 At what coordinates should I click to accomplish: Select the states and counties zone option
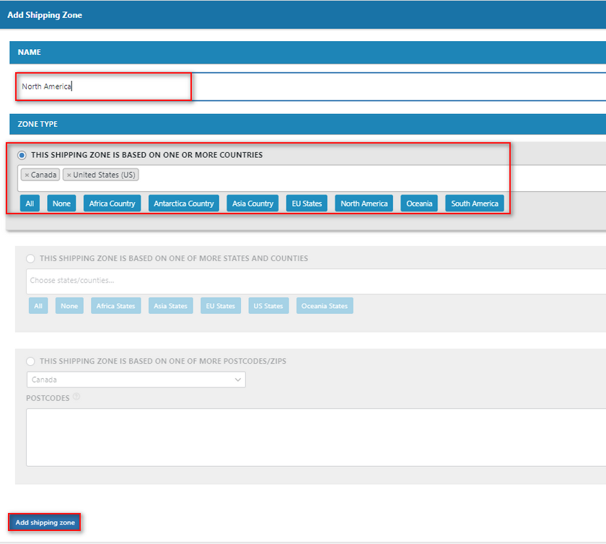(x=30, y=258)
